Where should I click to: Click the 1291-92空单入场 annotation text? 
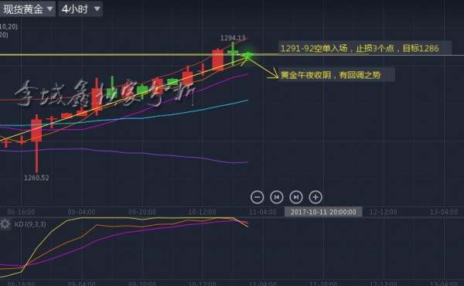tap(360, 48)
